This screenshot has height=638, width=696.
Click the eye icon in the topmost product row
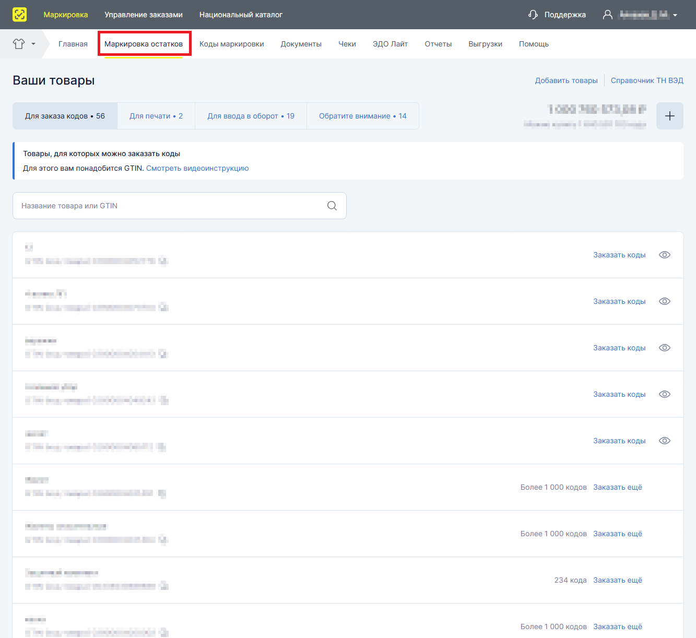click(665, 255)
